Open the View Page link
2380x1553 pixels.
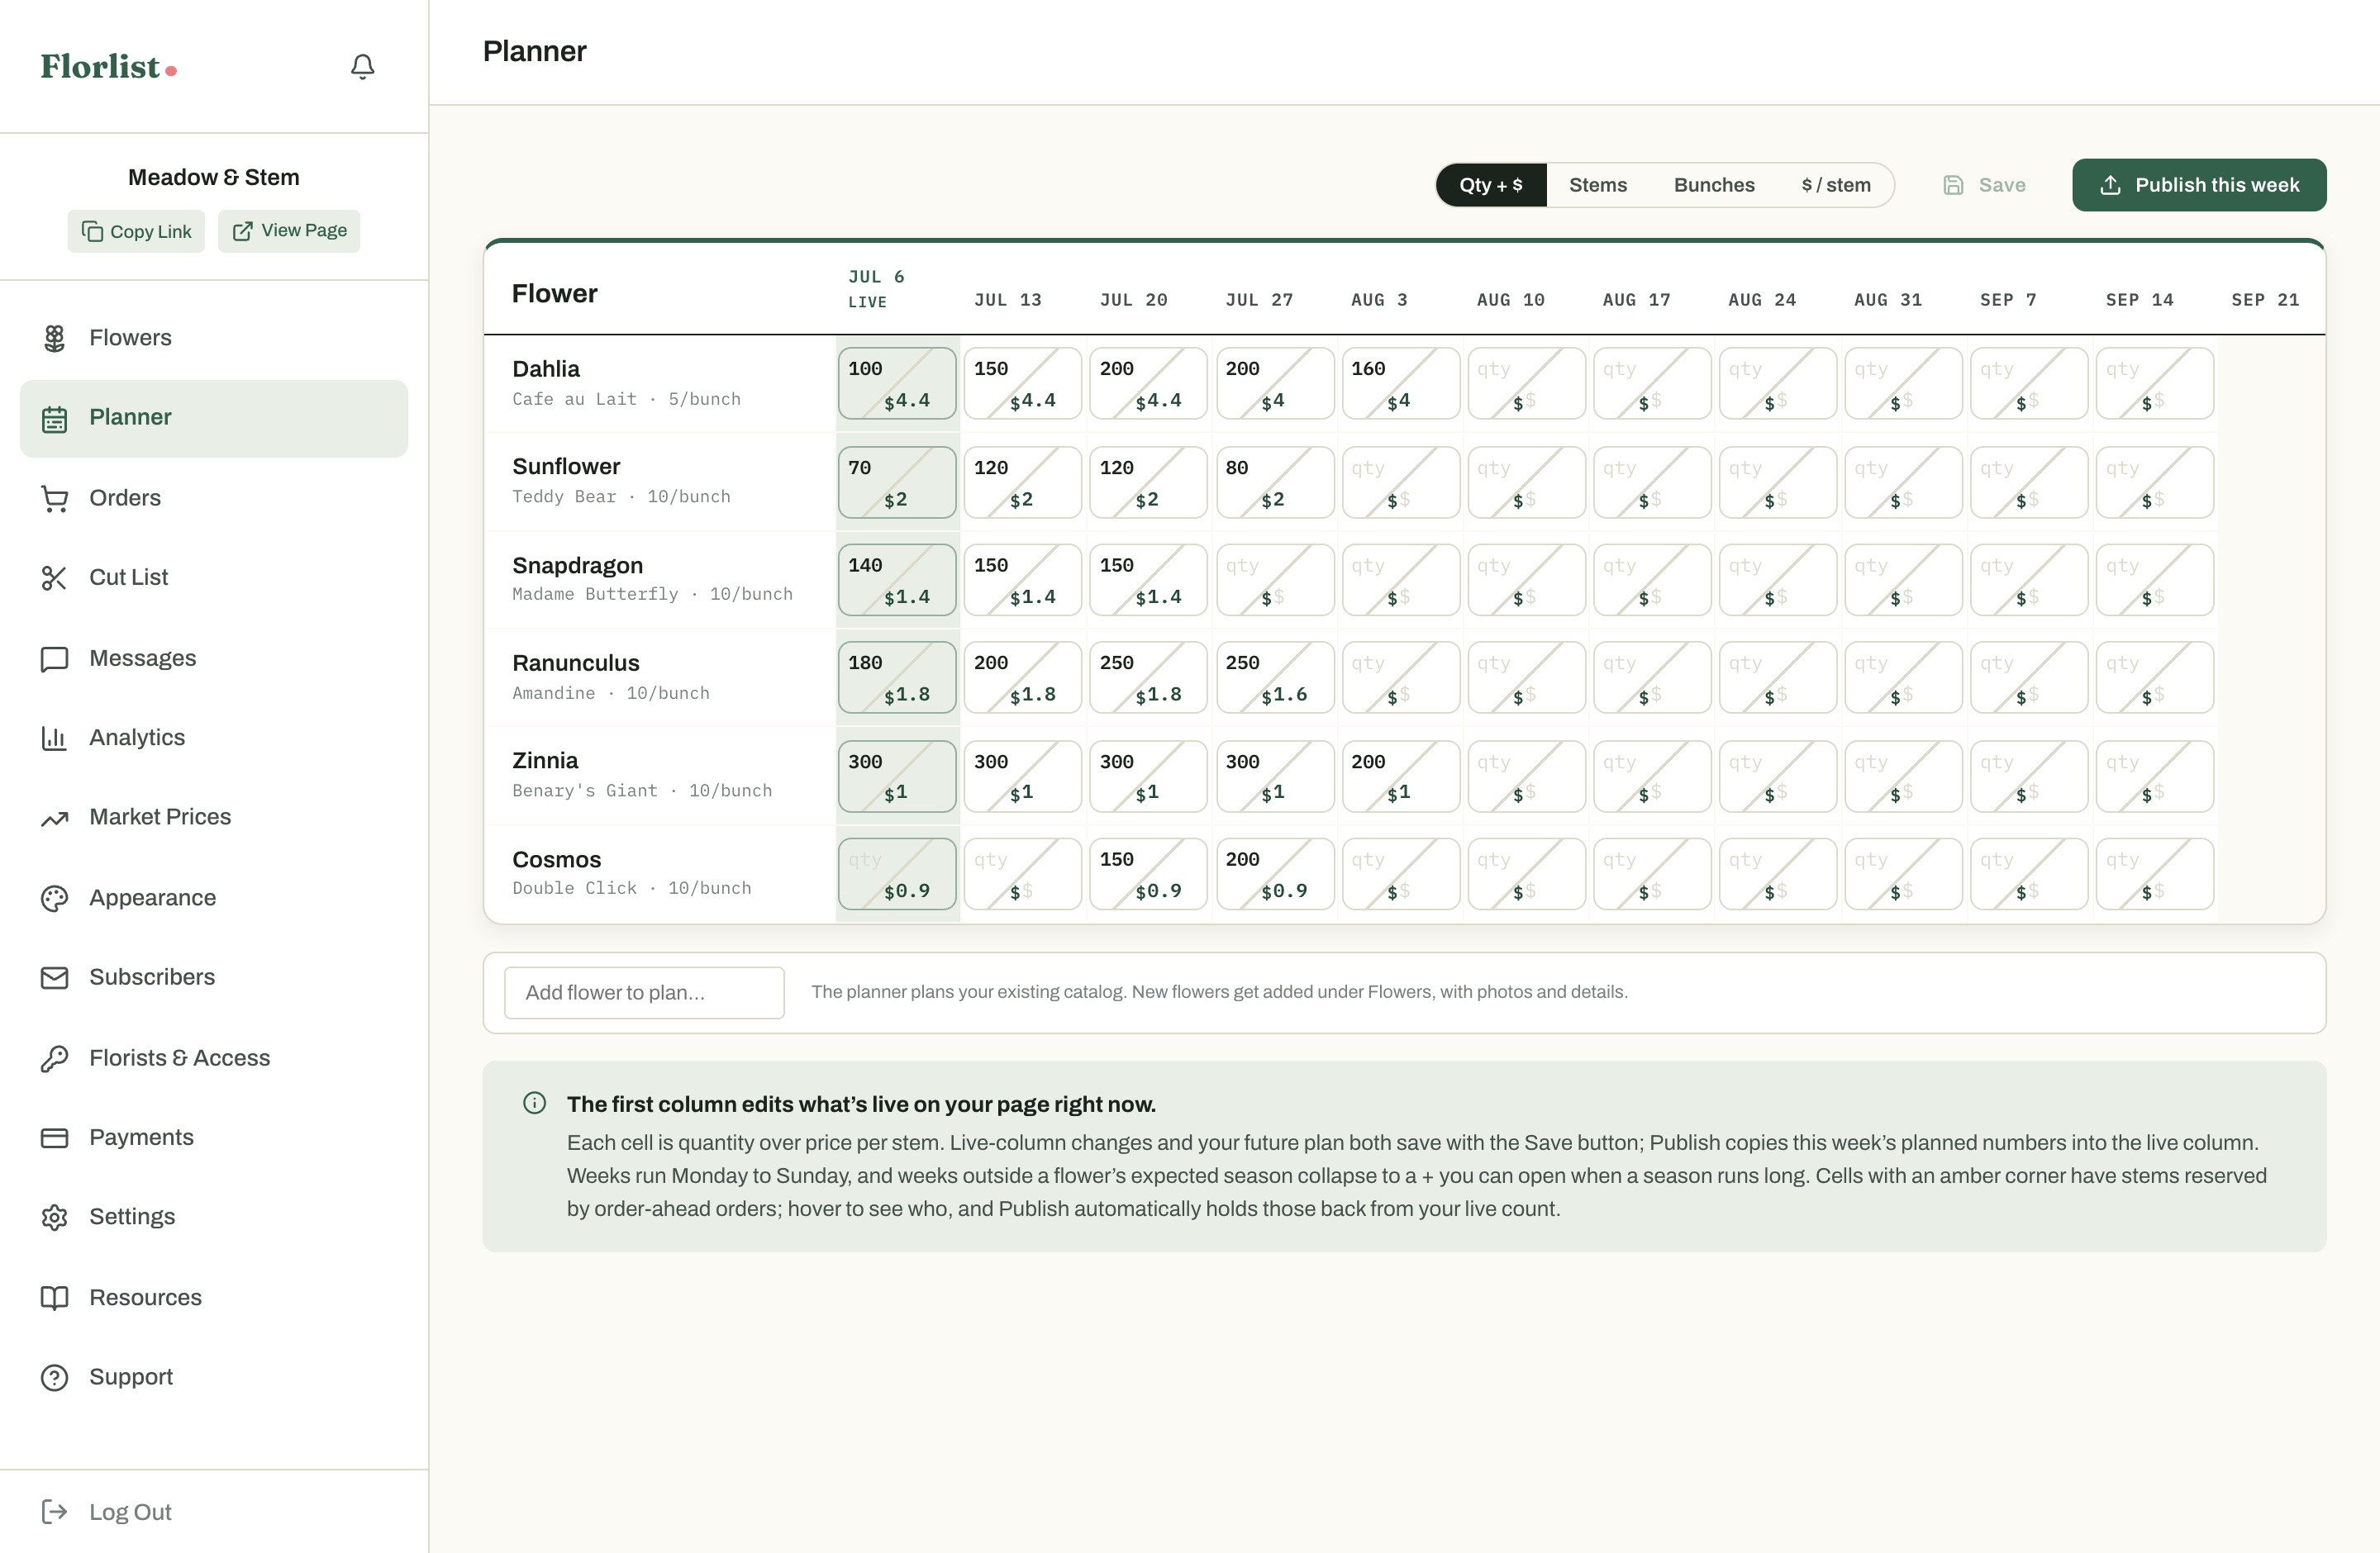tap(289, 230)
